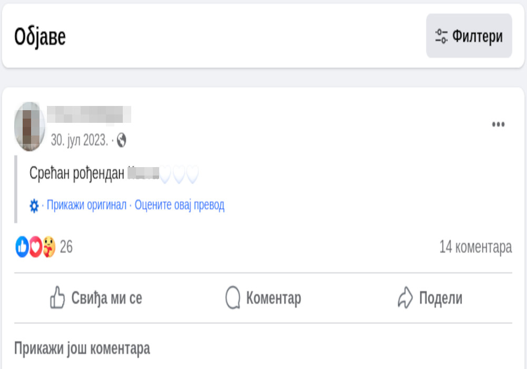Open the blurred author name link
The image size is (527, 369).
89,114
